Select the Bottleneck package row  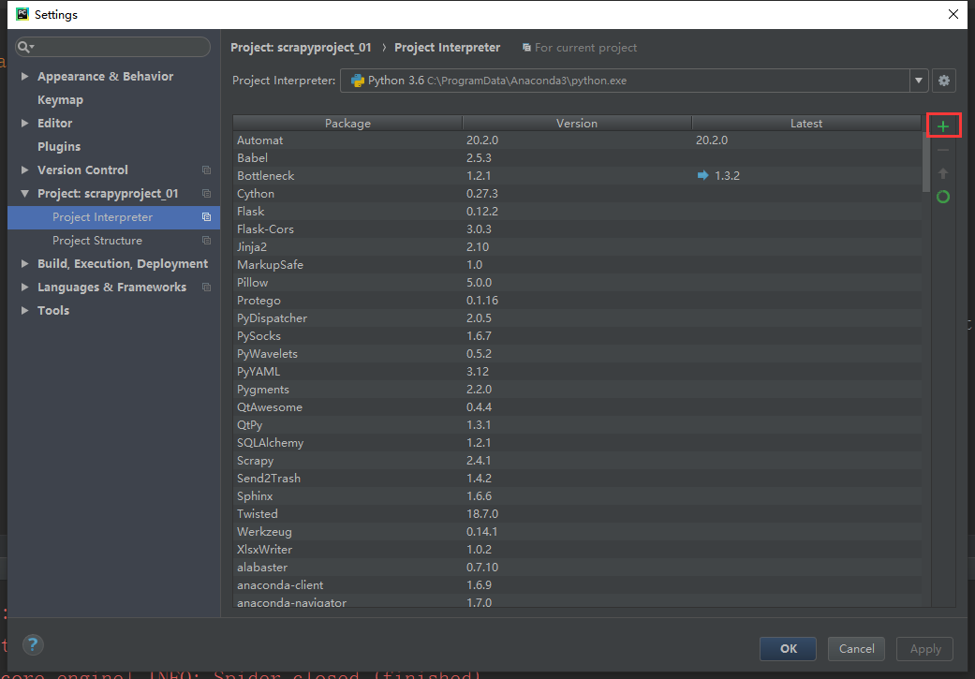[x=577, y=176]
